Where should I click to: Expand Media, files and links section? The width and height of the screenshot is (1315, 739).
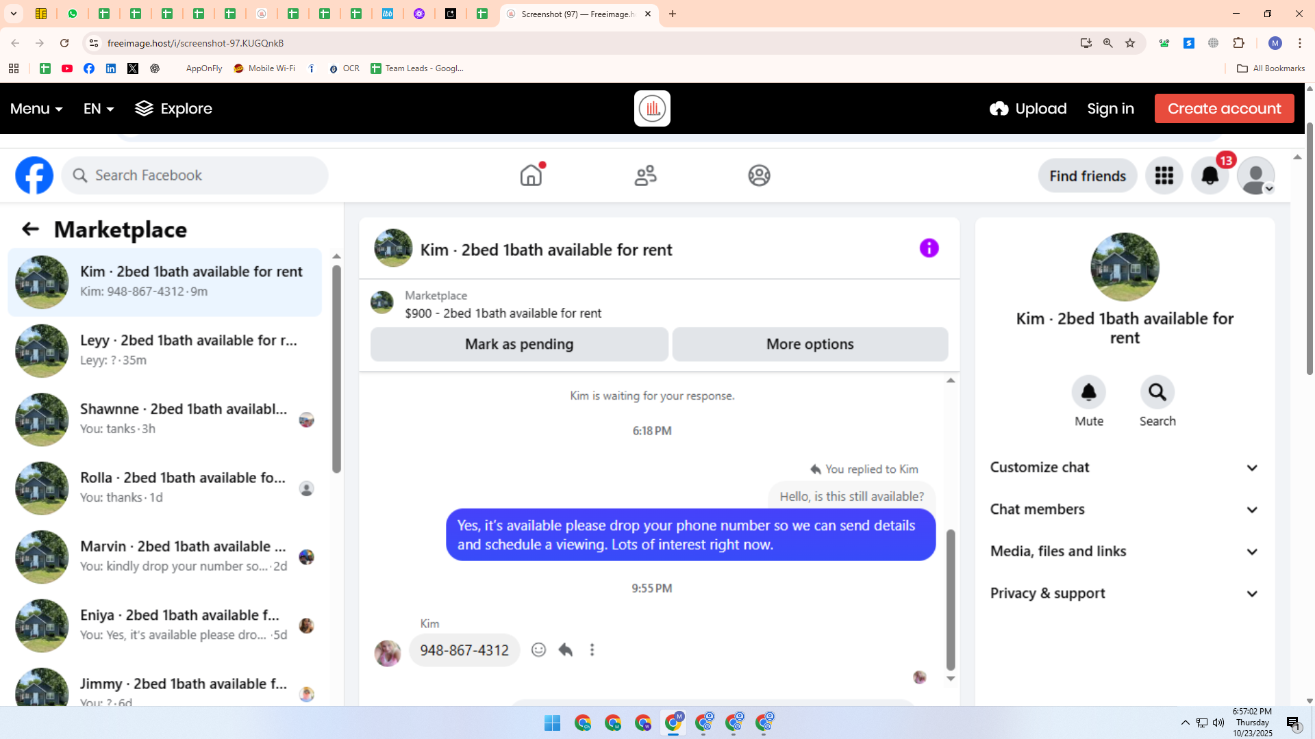(1124, 552)
